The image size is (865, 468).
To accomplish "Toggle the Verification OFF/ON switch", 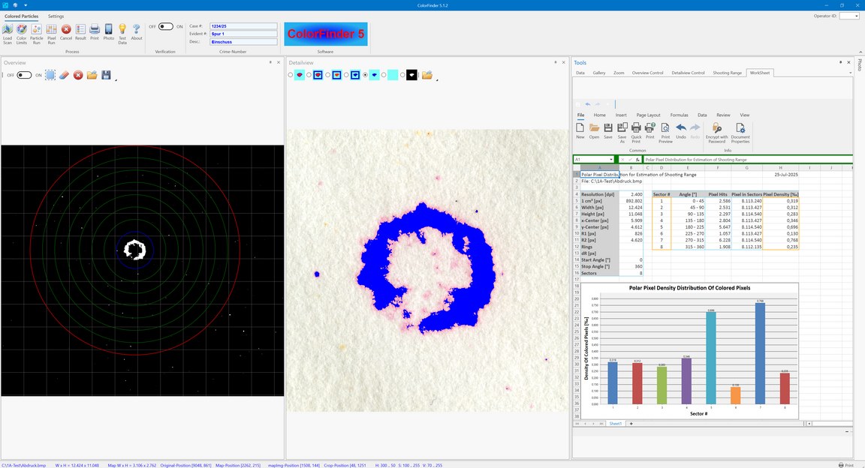I will pyautogui.click(x=165, y=26).
